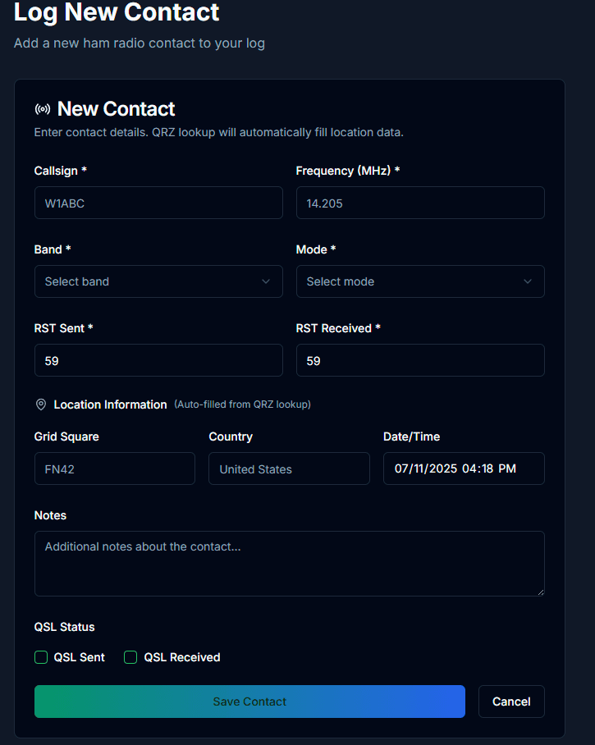Screen dimensions: 595x745
Task: Click the Country label
Action: coord(231,436)
